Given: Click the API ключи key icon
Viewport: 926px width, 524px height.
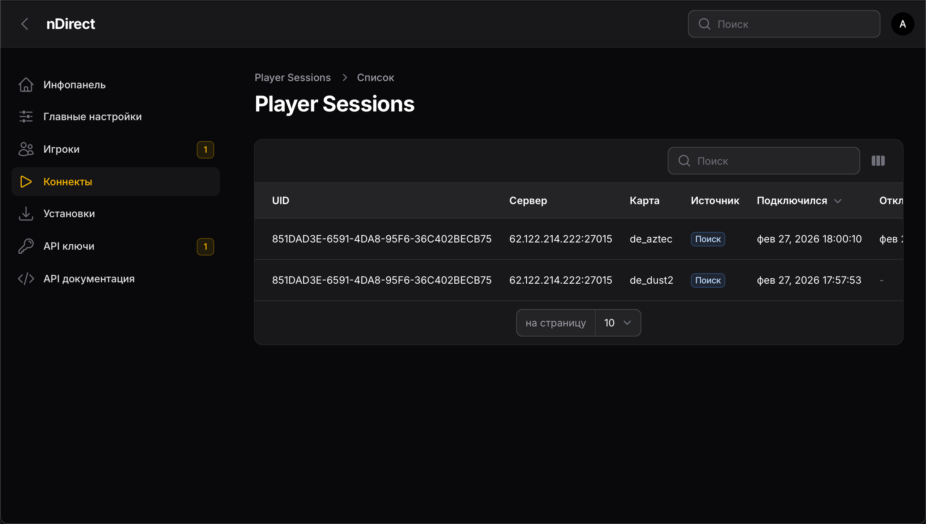Looking at the screenshot, I should tap(25, 246).
